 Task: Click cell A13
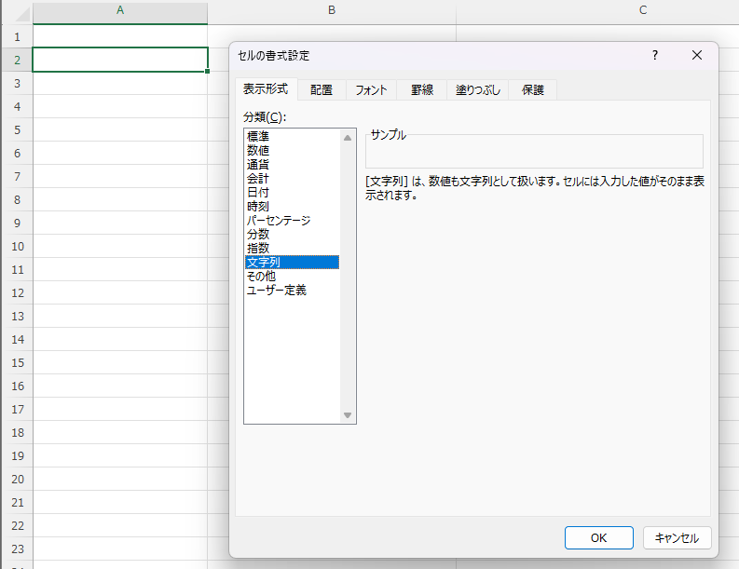(x=120, y=316)
